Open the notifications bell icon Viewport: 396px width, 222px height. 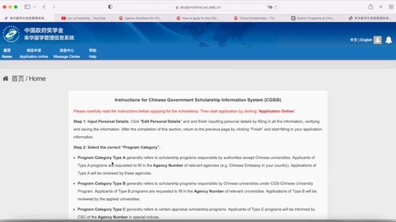coord(389,39)
